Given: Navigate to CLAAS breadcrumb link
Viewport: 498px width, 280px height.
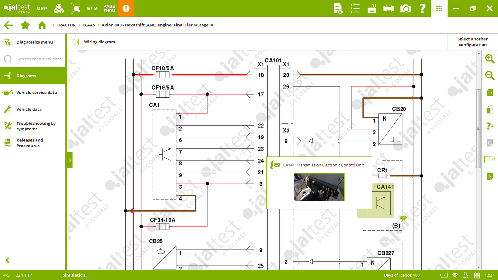Looking at the screenshot, I should [89, 25].
